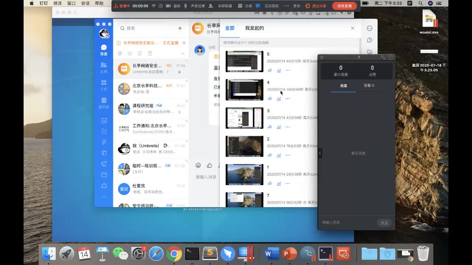Open the interaction panel (互动面板)
Image resolution: width=472 pixels, height=265 pixels.
point(267,6)
